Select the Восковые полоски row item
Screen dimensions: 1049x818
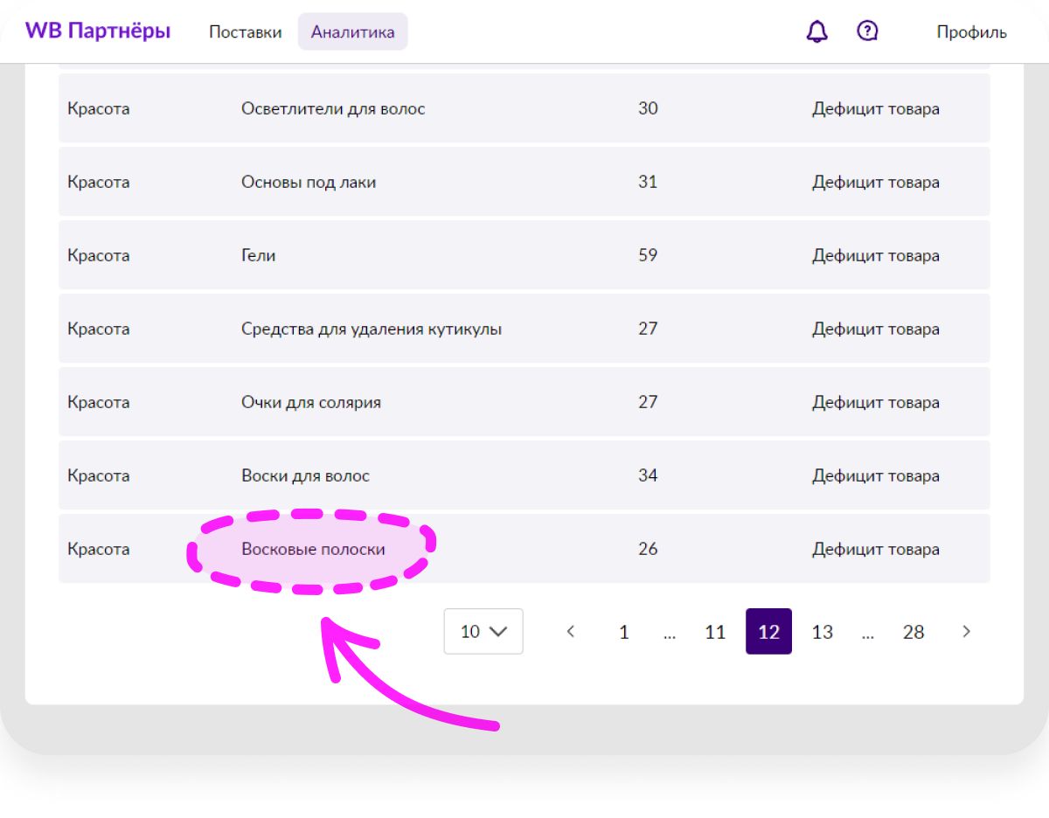(313, 549)
